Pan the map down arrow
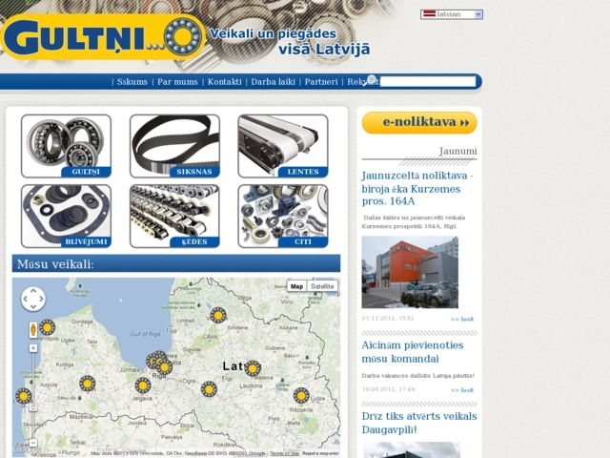 33,307
